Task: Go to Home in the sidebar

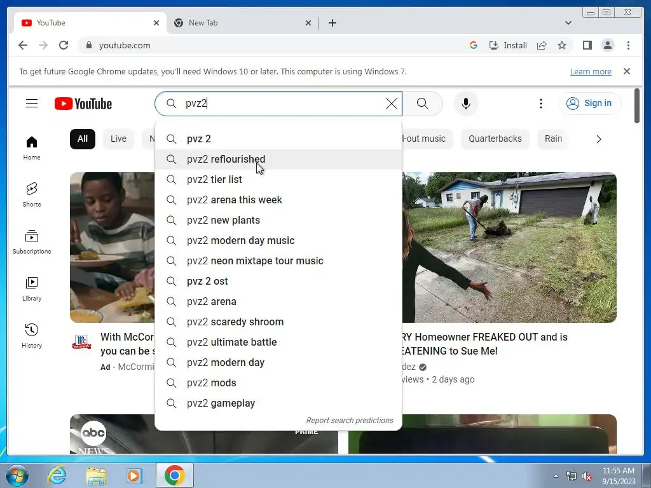Action: point(32,148)
